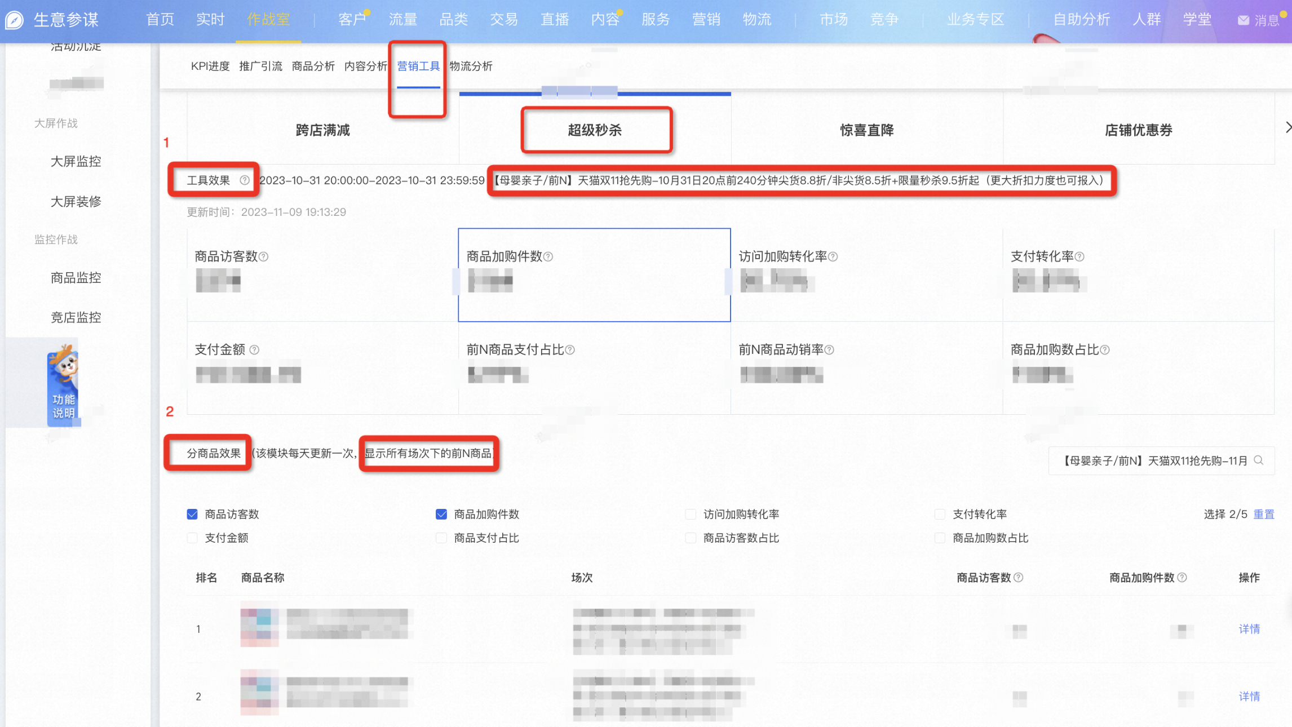Select the 超级秒杀 tool tab
The width and height of the screenshot is (1292, 727).
595,130
